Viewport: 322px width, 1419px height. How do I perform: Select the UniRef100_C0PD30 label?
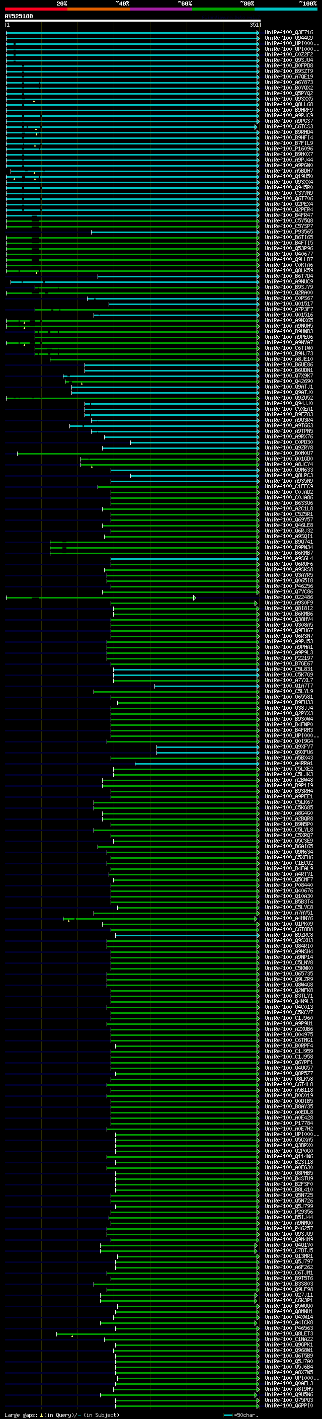(x=289, y=442)
